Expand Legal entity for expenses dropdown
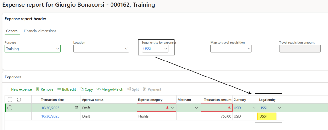 (x=165, y=49)
